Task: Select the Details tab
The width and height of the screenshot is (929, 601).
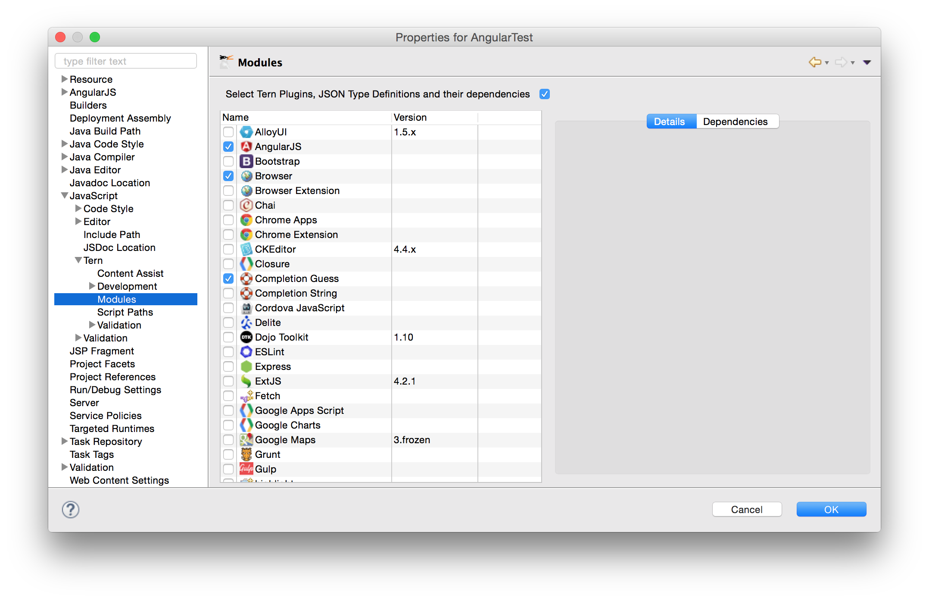Action: coord(669,122)
